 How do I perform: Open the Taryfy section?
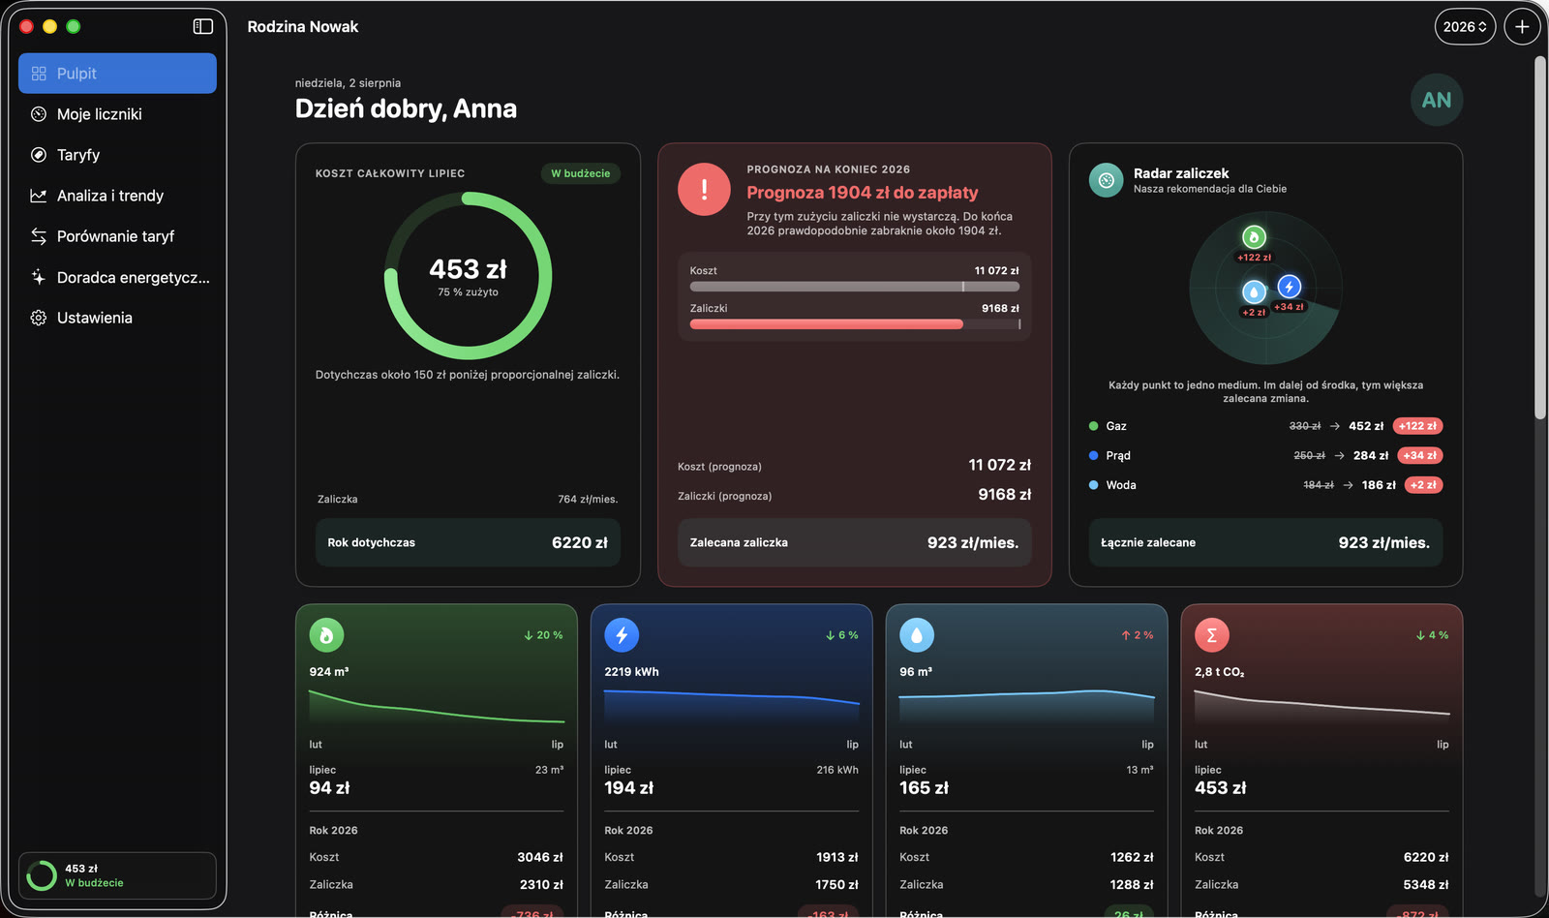click(x=117, y=155)
